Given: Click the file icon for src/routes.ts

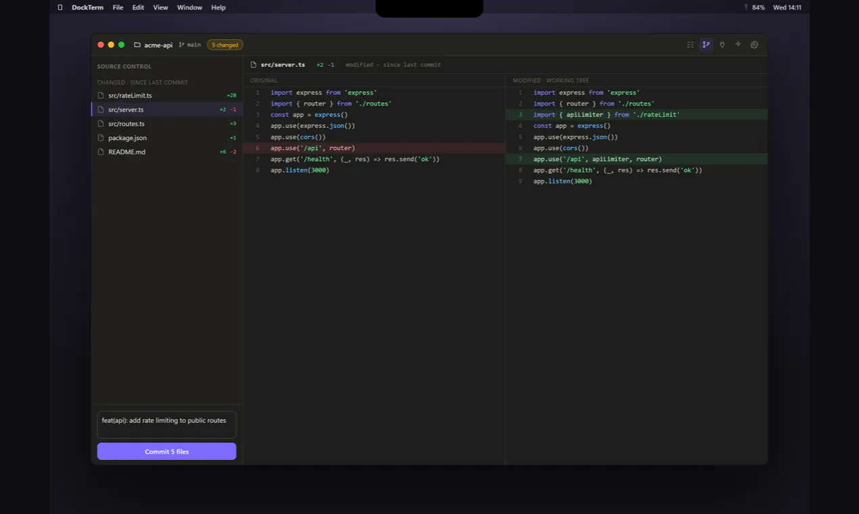Looking at the screenshot, I should [101, 124].
